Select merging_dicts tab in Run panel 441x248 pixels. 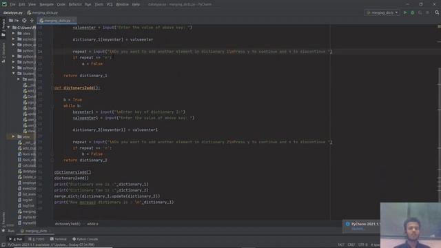35,231
